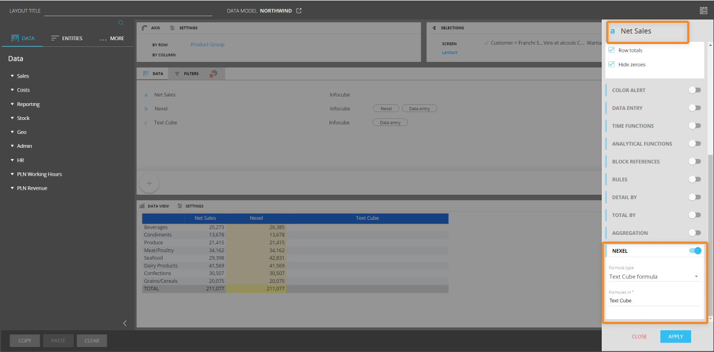The width and height of the screenshot is (714, 352).
Task: Open the Filters tab
Action: 187,74
